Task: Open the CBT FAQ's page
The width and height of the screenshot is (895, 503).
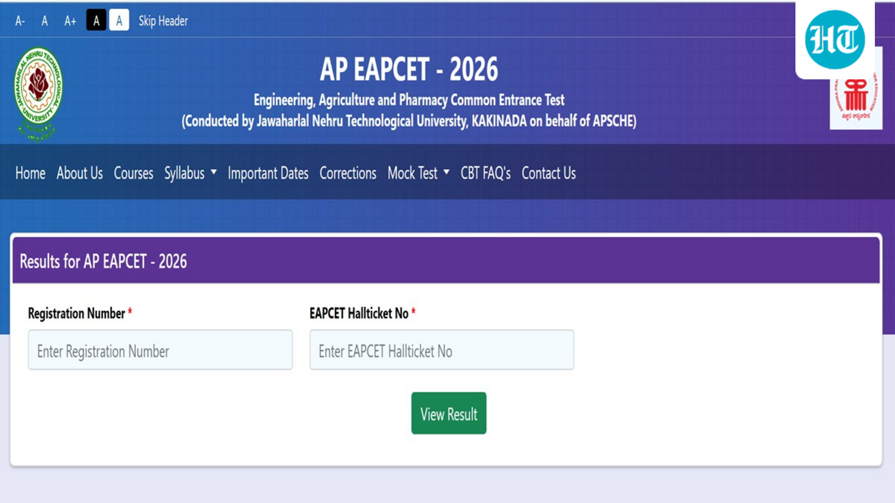Action: [486, 173]
